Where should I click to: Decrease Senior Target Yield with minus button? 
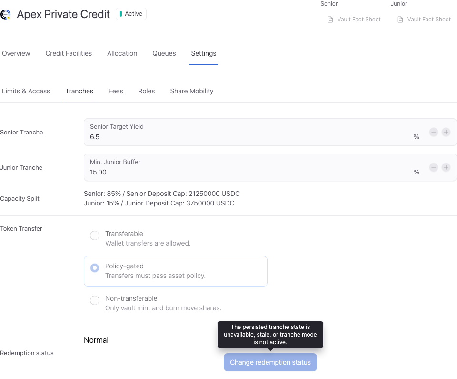[x=433, y=132]
